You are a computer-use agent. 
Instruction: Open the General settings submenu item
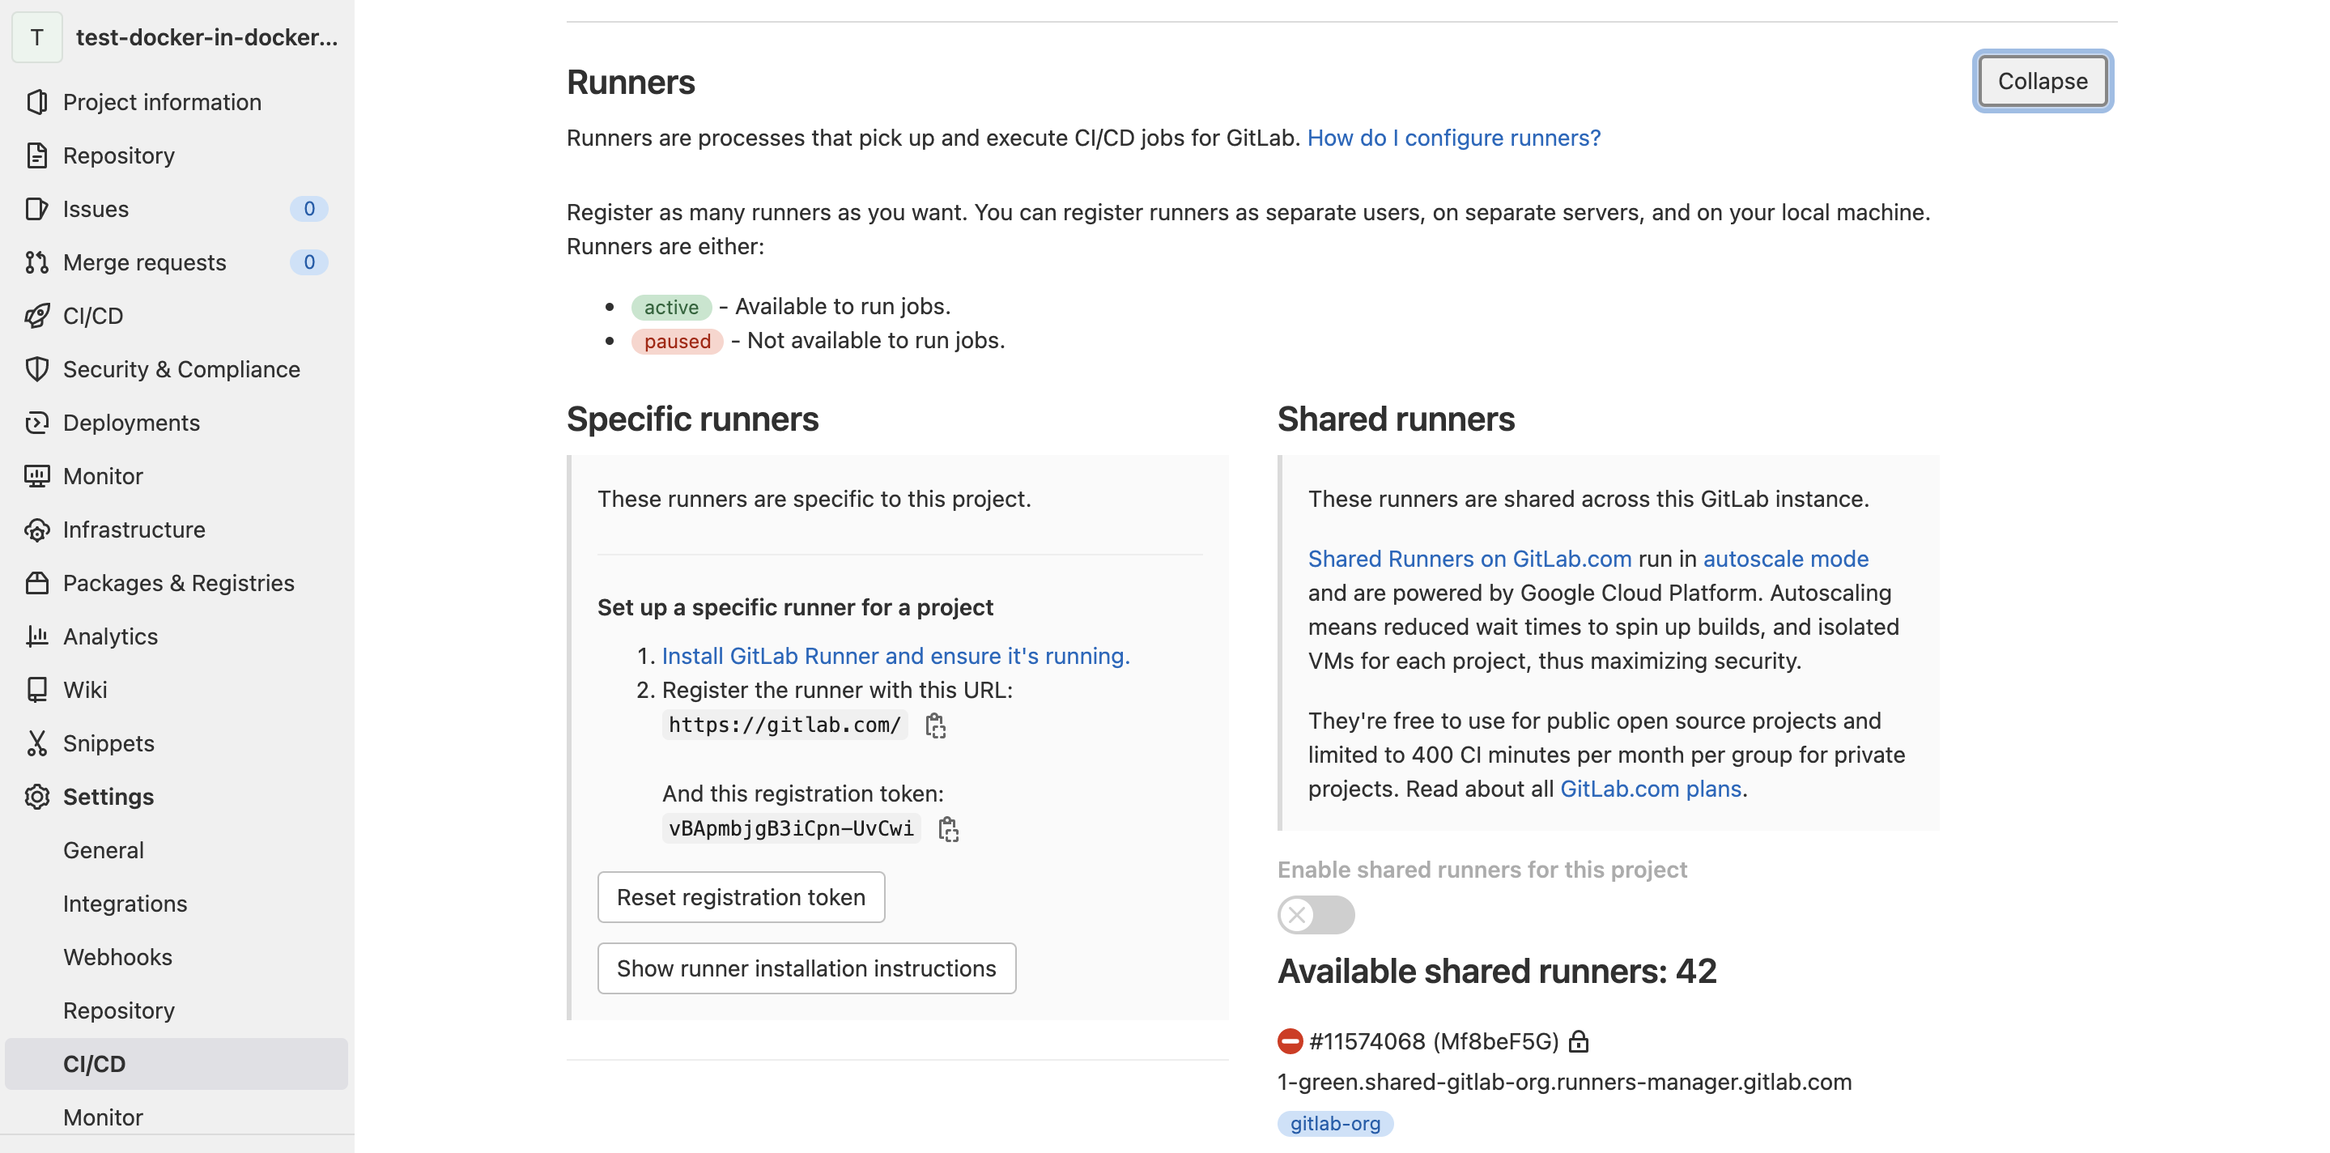(x=103, y=850)
